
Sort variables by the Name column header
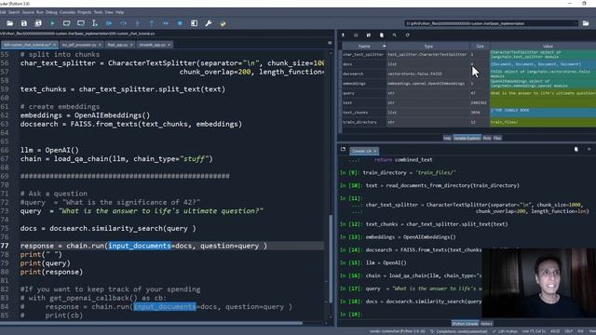(x=364, y=47)
